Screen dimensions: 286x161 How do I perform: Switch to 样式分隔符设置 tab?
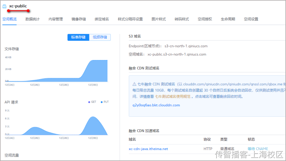click(x=130, y=19)
